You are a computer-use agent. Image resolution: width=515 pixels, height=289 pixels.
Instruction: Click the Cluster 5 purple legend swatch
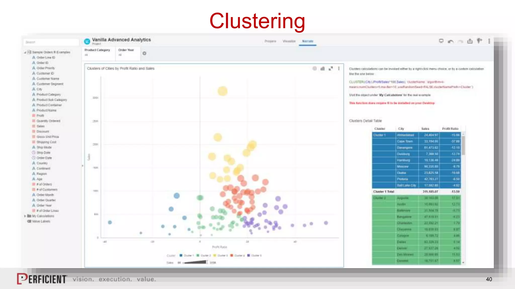pyautogui.click(x=248, y=255)
